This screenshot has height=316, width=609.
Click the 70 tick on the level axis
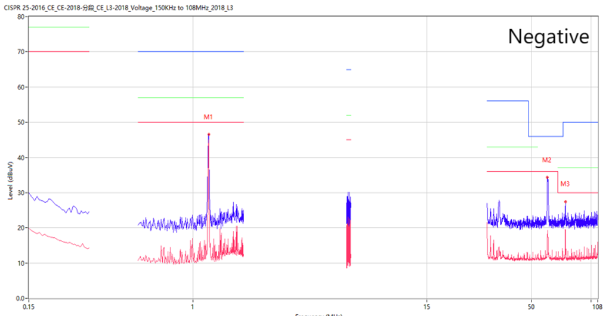[x=21, y=52]
